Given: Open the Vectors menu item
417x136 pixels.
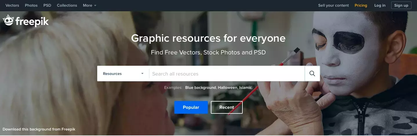Looking at the screenshot, I should click(x=12, y=5).
